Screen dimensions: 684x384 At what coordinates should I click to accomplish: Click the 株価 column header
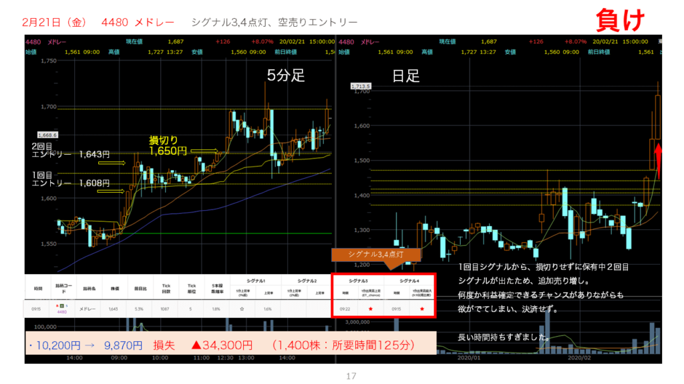[x=115, y=288]
